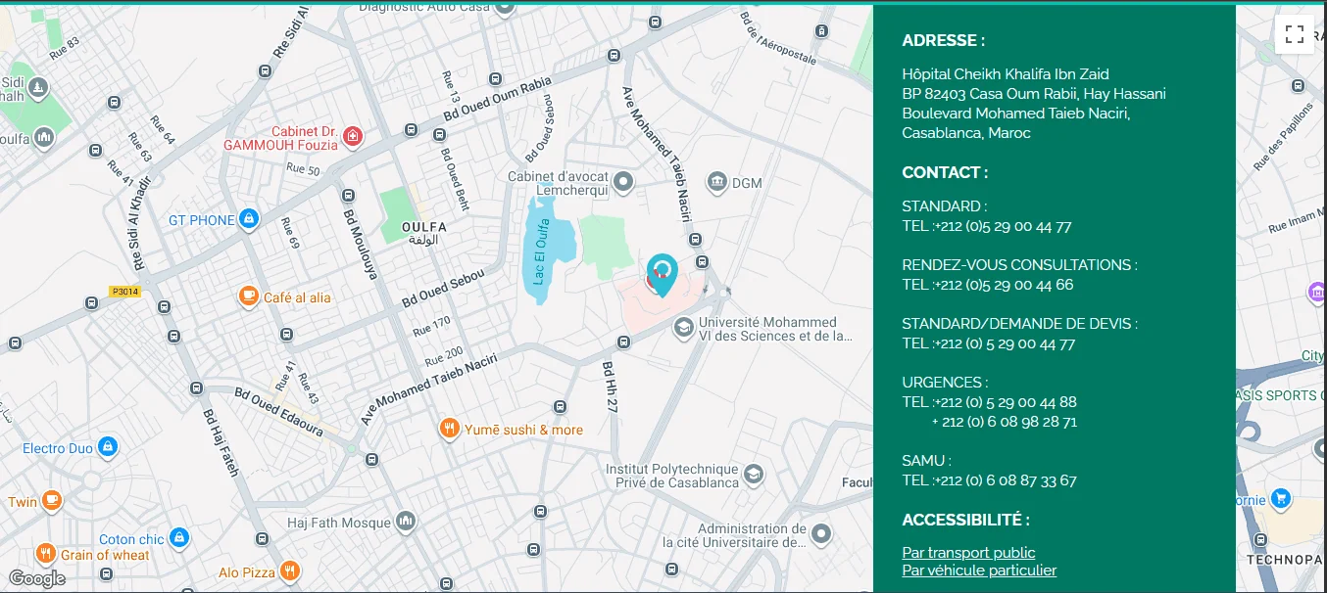The height and width of the screenshot is (593, 1327).
Task: Click the Bd Moulouya street label
Action: (360, 245)
